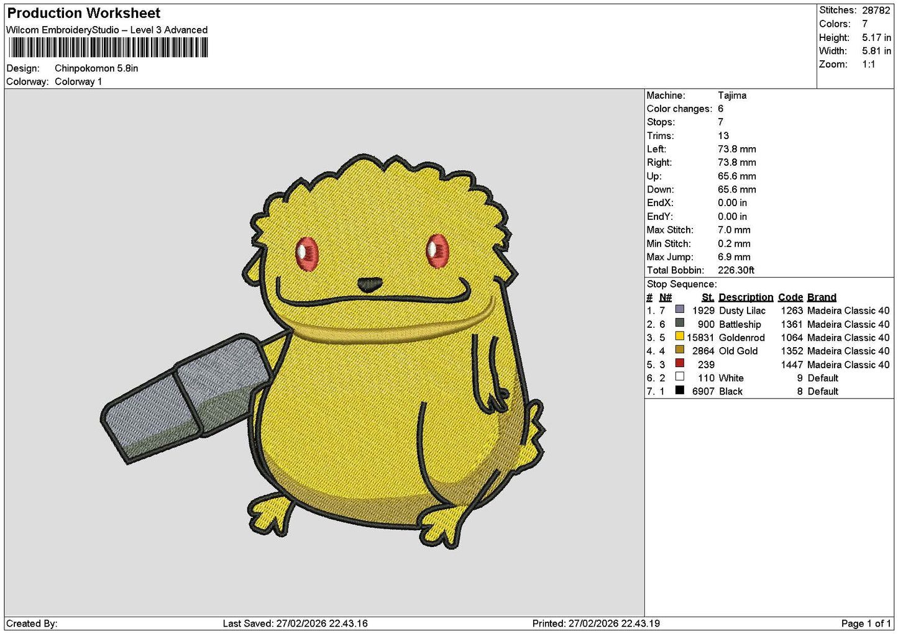Click the 'Created By:' footer label
Screen dimensions: 898x634
point(32,623)
